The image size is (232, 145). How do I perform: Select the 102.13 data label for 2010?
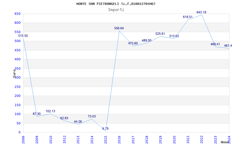pos(50,111)
